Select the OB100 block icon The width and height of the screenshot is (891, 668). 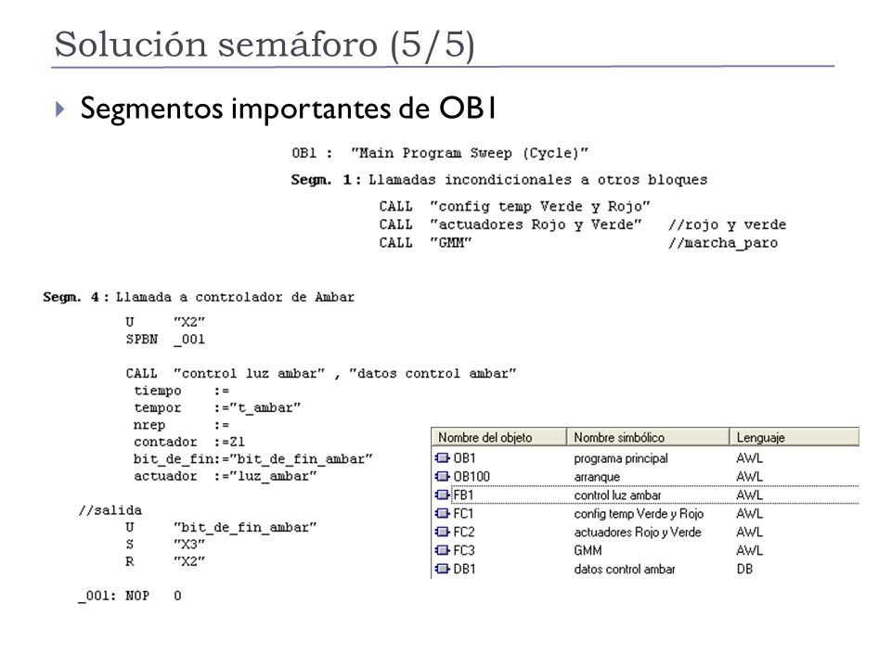click(442, 477)
